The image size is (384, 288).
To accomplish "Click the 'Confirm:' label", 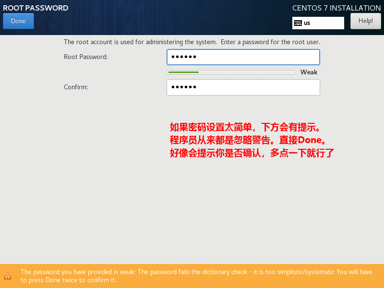I will [x=76, y=87].
